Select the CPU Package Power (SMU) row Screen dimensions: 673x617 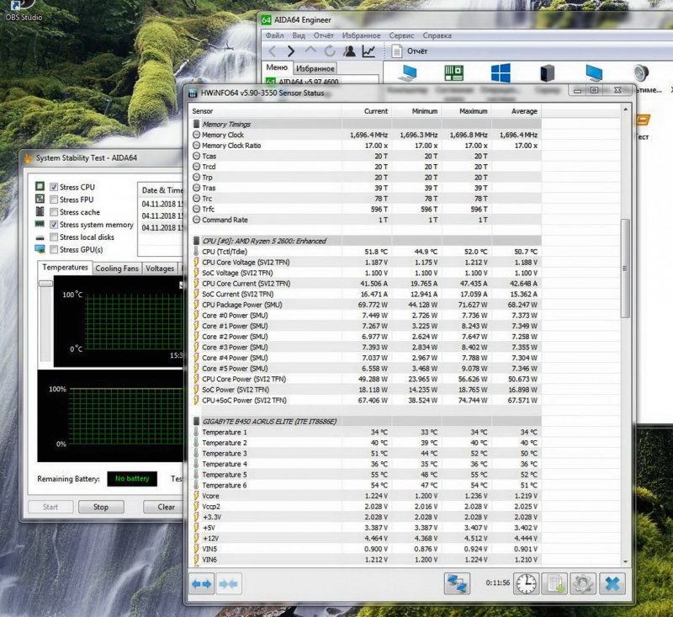point(366,305)
